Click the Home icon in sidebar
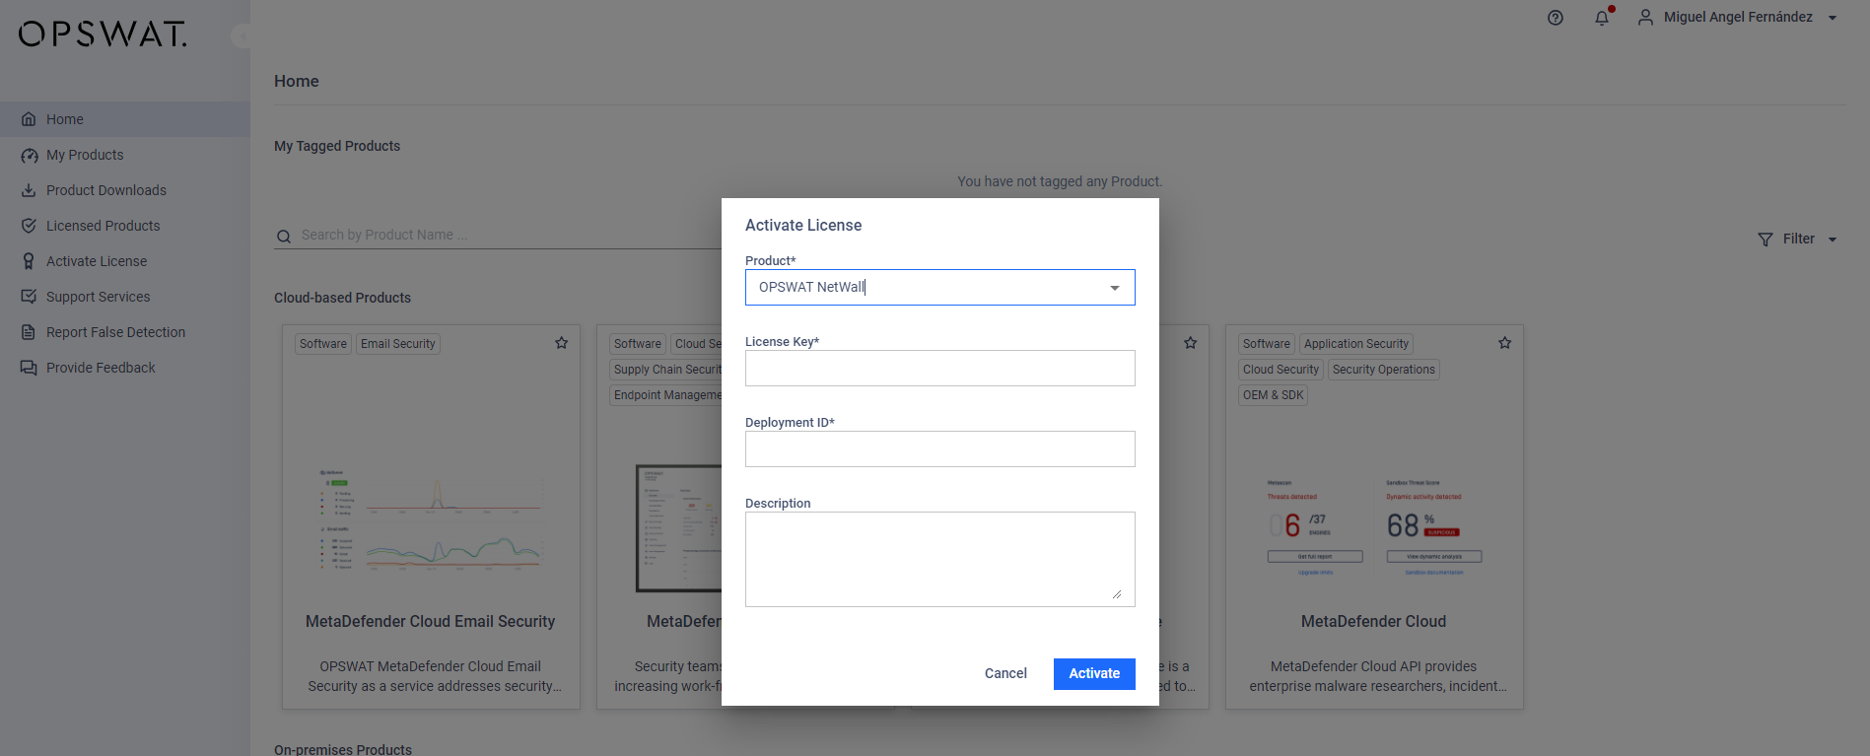 [x=29, y=119]
